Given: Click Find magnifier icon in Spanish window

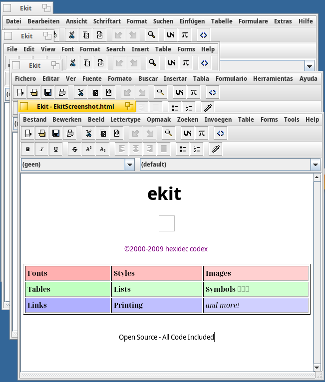Looking at the screenshot, I should click(x=160, y=92).
